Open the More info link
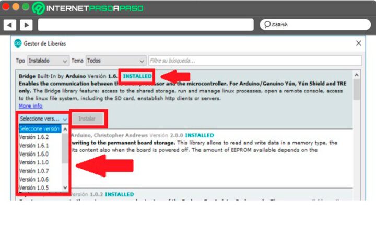Screen dimensions: 376x235 (x=30, y=105)
